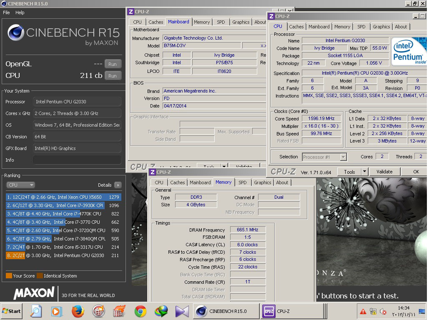Open the round Nero burning taskbar icon

(x=98, y=311)
